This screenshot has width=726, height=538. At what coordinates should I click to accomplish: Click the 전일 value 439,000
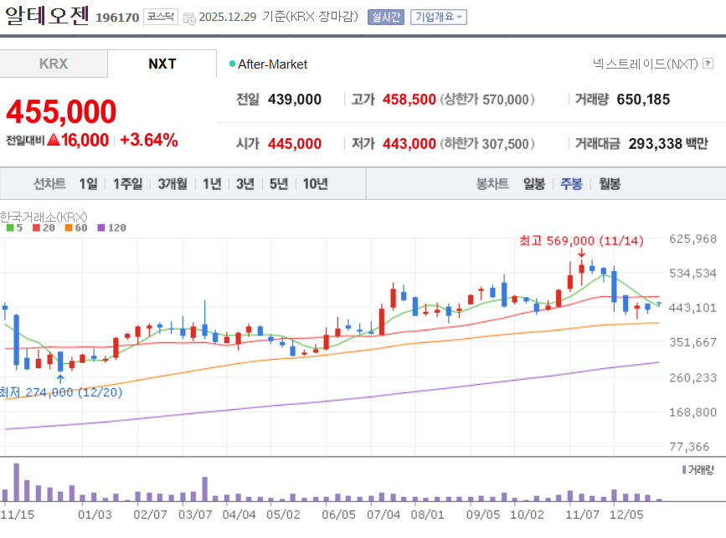295,100
